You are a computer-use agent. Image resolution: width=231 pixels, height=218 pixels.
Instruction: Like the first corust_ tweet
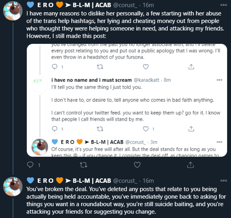click(x=137, y=165)
